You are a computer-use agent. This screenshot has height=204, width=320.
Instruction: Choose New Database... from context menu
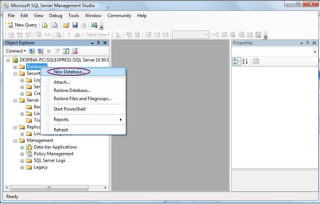(84, 72)
